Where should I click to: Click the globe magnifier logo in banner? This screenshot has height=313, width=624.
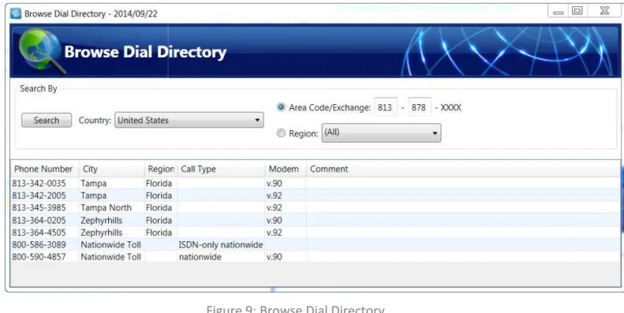(x=41, y=51)
